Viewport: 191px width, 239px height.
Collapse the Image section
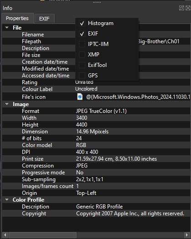click(x=7, y=104)
